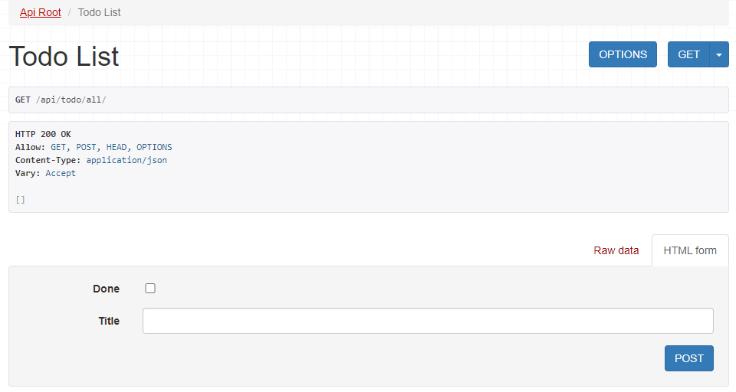Click the Todo List page heading
The width and height of the screenshot is (736, 392).
(x=64, y=56)
